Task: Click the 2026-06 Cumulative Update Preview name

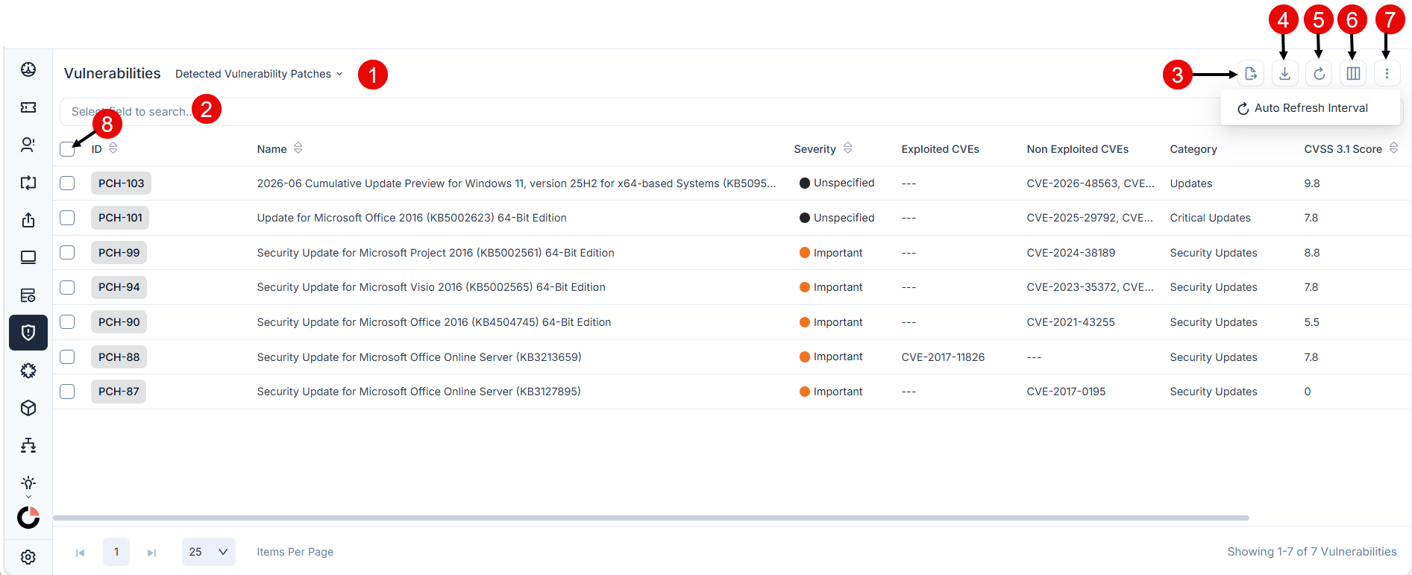Action: pyautogui.click(x=516, y=183)
